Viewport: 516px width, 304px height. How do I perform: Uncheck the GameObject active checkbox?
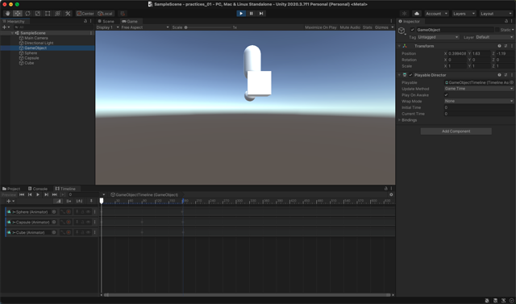tap(412, 30)
